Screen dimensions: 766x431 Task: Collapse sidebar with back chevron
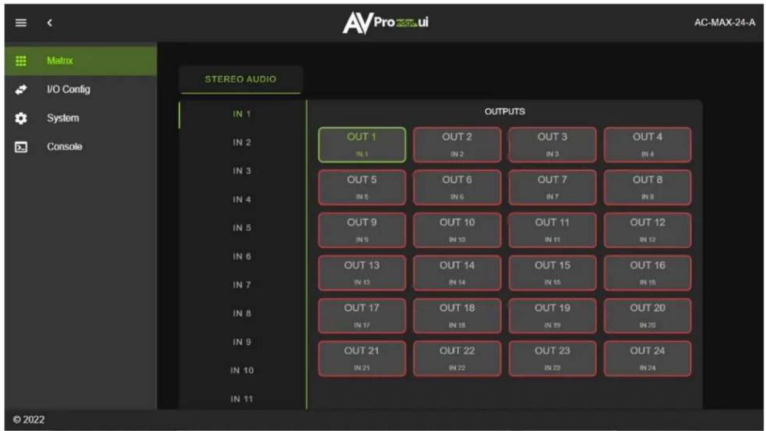(x=50, y=23)
